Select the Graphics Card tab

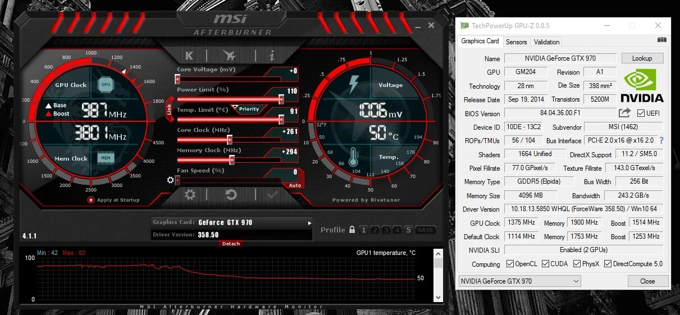click(480, 41)
